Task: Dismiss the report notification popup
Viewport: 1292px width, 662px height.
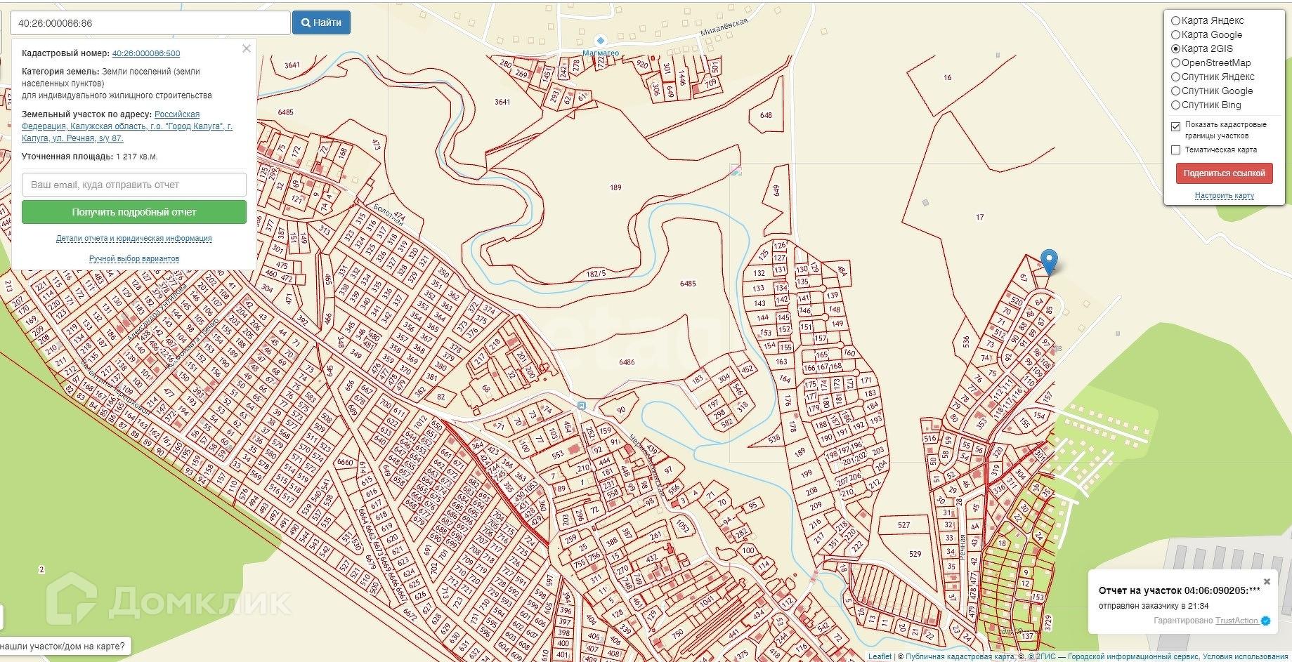Action: coord(1267,582)
